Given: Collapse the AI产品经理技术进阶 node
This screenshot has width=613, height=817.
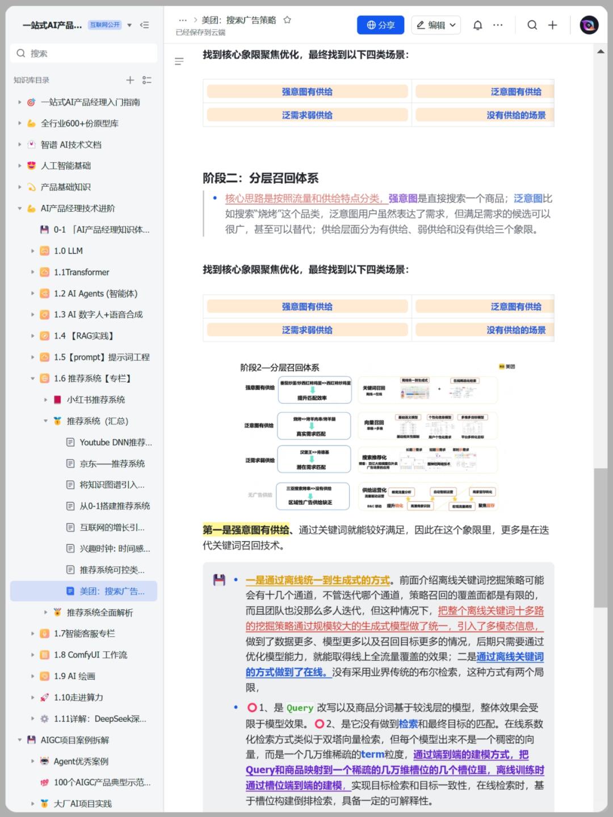Looking at the screenshot, I should (x=19, y=208).
